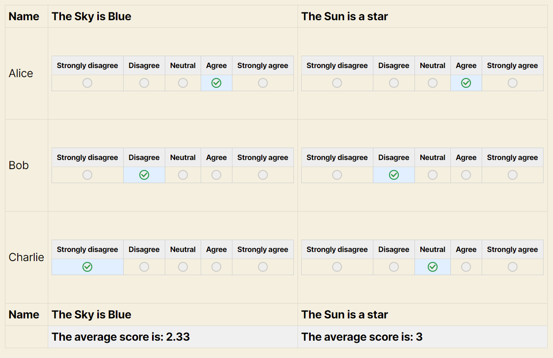The width and height of the screenshot is (553, 358).
Task: Click the top The Sun is a star header
Action: pos(344,16)
